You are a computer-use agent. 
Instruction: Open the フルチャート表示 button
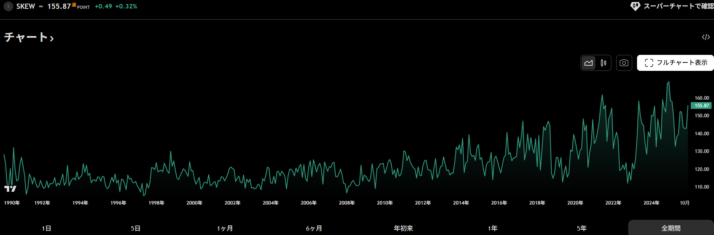click(x=676, y=63)
